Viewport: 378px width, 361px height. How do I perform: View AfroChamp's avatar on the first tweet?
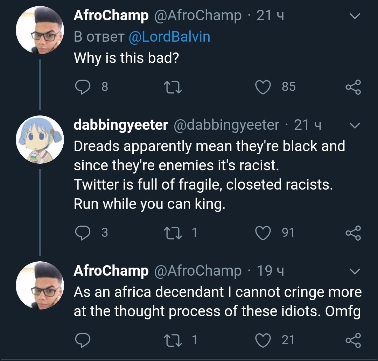tap(40, 30)
